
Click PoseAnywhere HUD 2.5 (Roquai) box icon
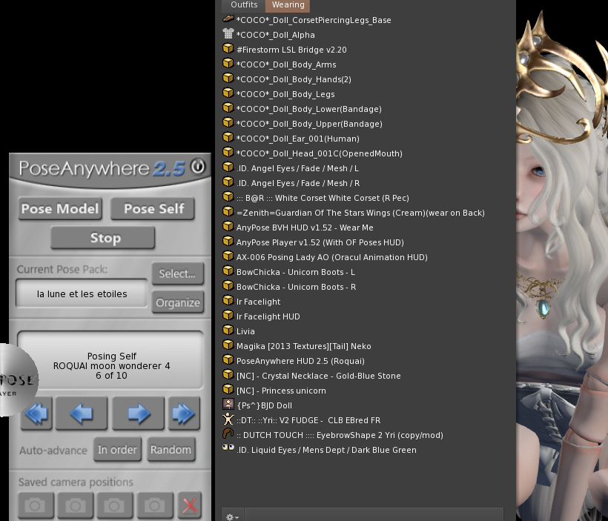click(x=228, y=359)
